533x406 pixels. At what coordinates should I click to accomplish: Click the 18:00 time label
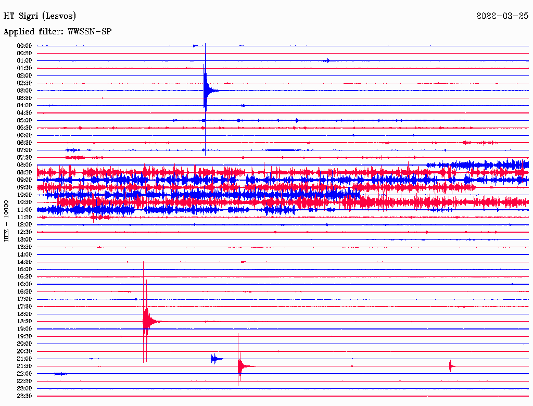(24, 314)
